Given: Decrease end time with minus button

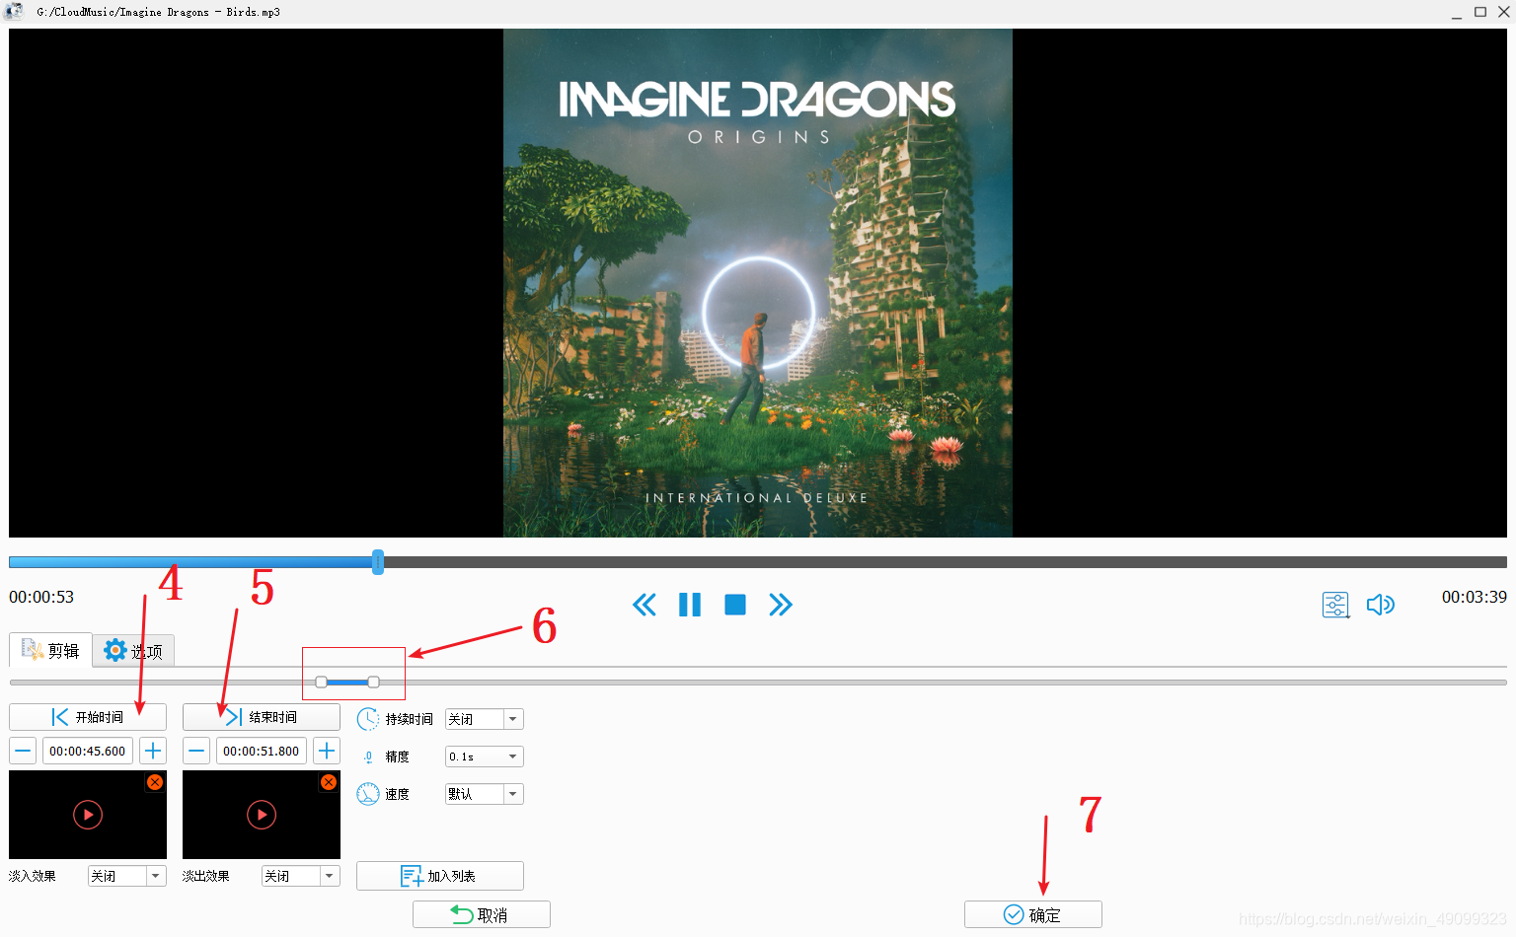Looking at the screenshot, I should point(197,751).
